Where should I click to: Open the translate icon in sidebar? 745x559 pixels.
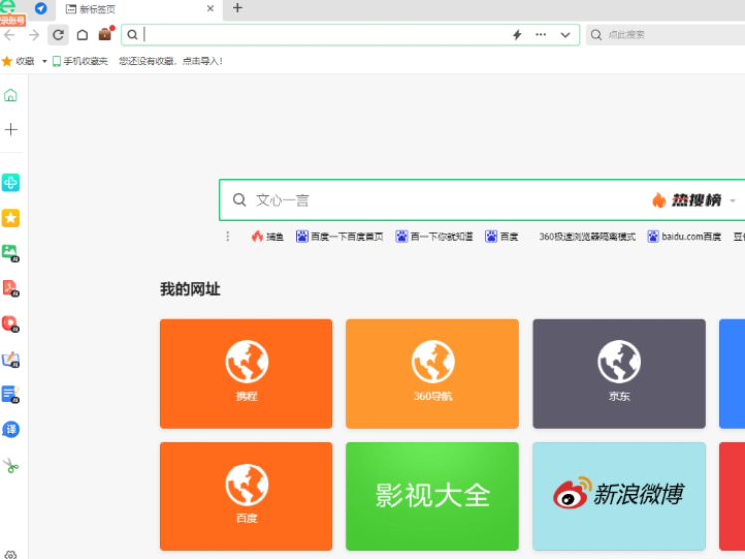click(x=11, y=430)
